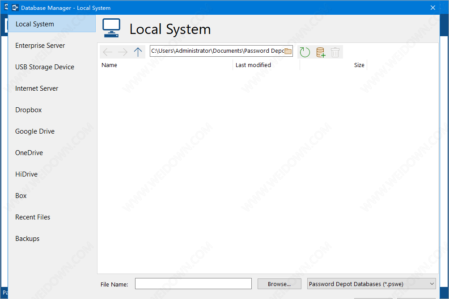Image resolution: width=449 pixels, height=299 pixels.
Task: Create a new database
Action: (320, 52)
